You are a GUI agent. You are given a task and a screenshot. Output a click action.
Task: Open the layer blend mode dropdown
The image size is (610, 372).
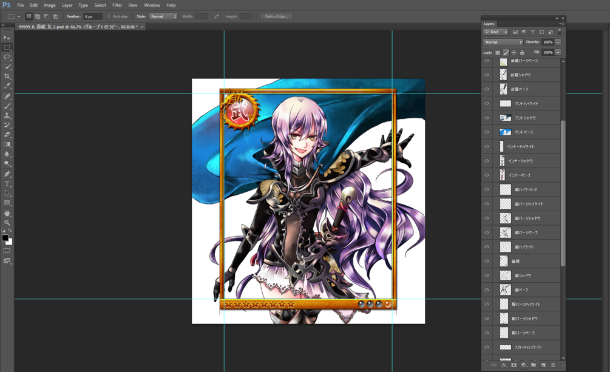coord(503,42)
